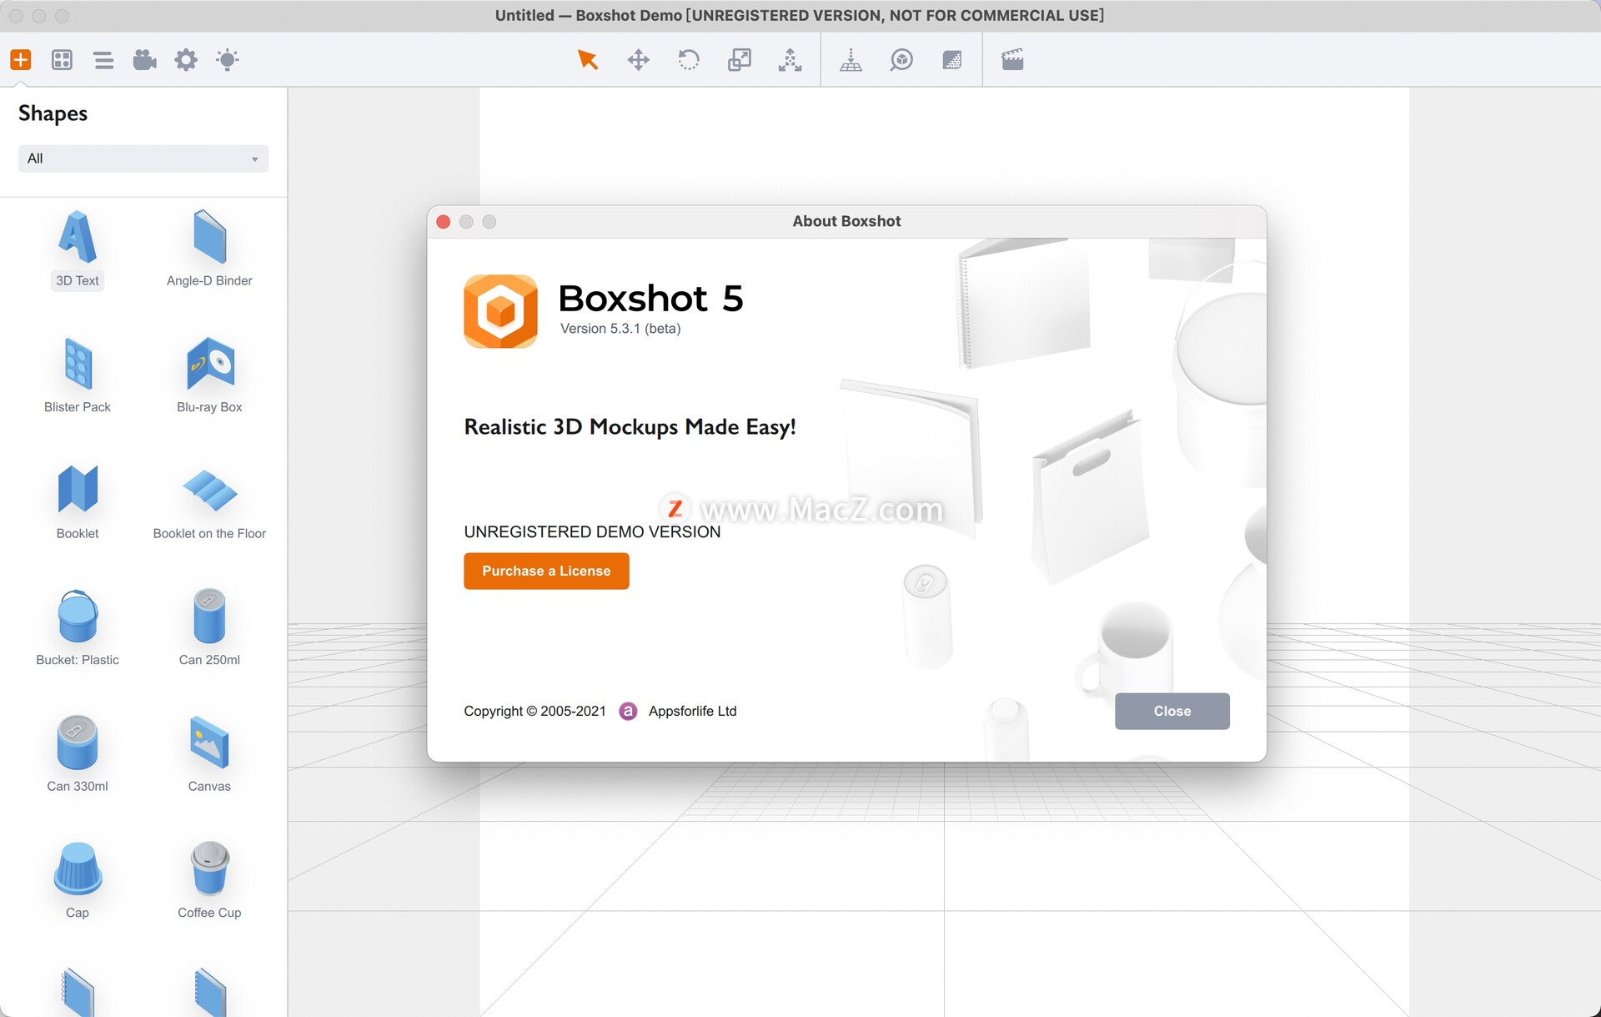
Task: Open the camera settings panel
Action: pos(144,59)
